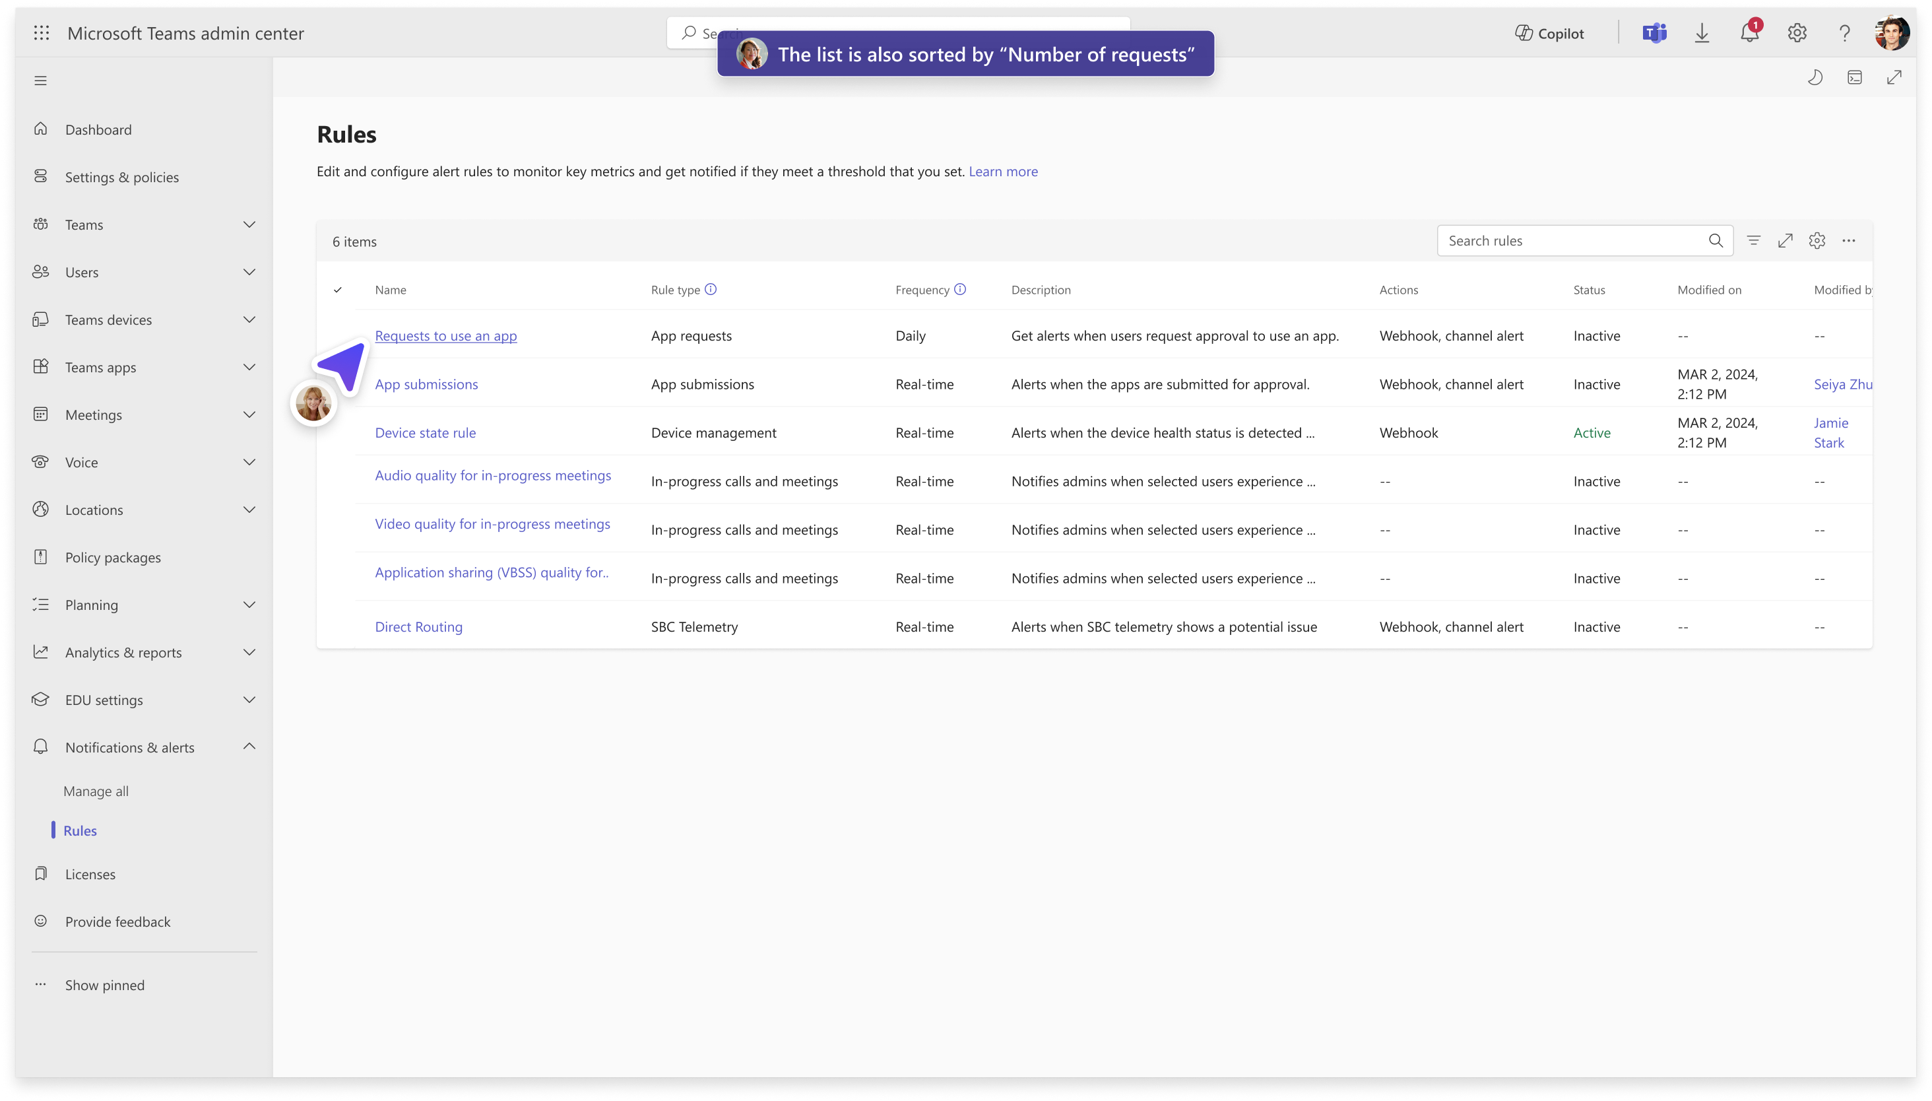This screenshot has height=1101, width=1932.
Task: Click the Analytics & reports chart icon
Action: point(41,652)
